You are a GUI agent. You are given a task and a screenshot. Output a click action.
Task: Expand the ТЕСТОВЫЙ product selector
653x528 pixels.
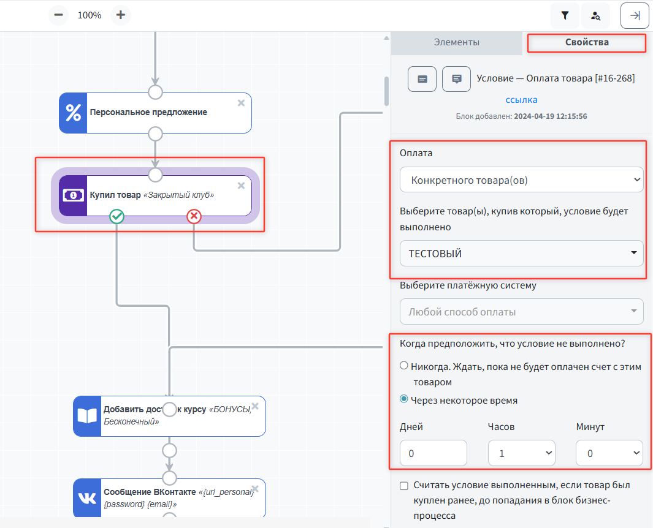pos(521,254)
